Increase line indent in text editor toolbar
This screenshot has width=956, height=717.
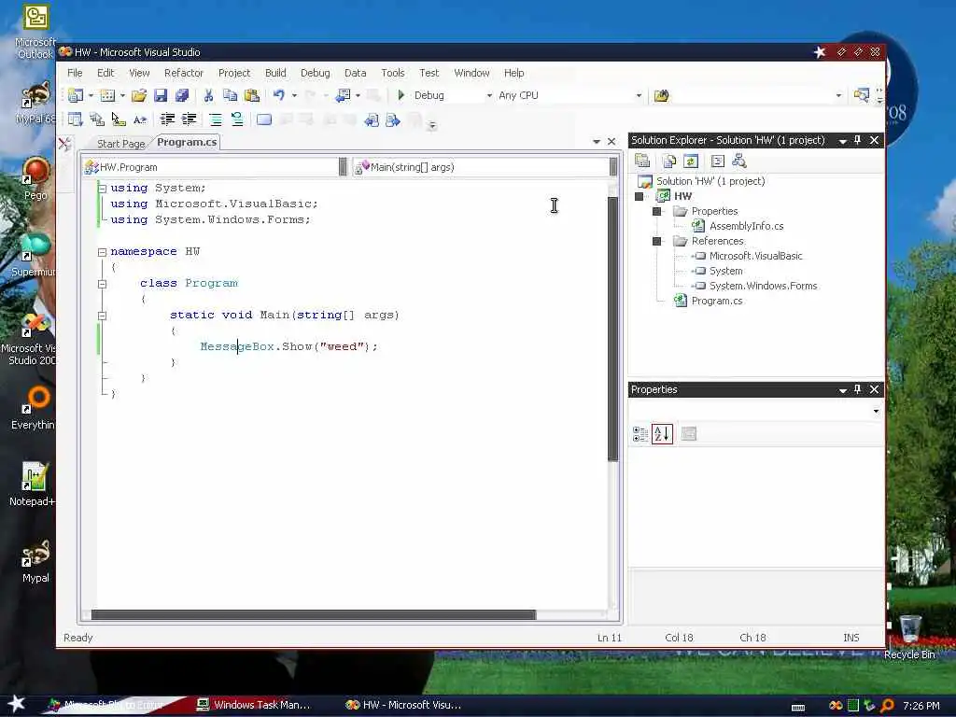189,119
